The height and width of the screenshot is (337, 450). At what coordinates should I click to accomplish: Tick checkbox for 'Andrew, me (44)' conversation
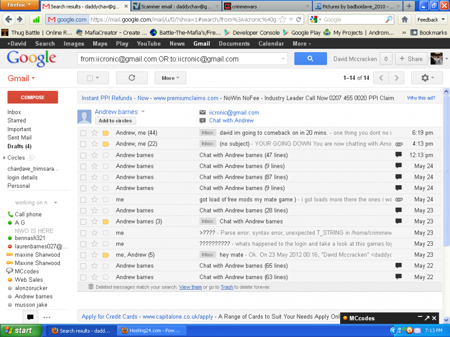[83, 133]
